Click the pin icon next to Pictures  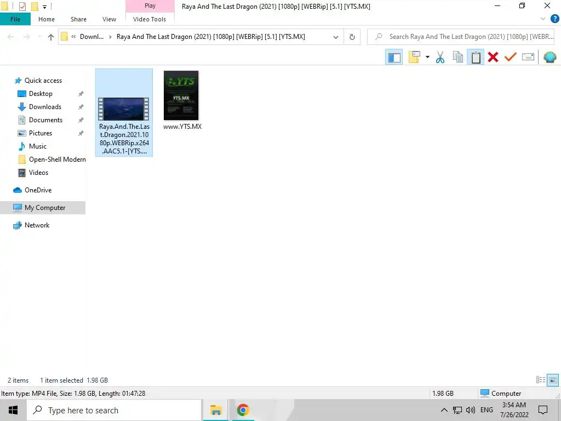[81, 133]
